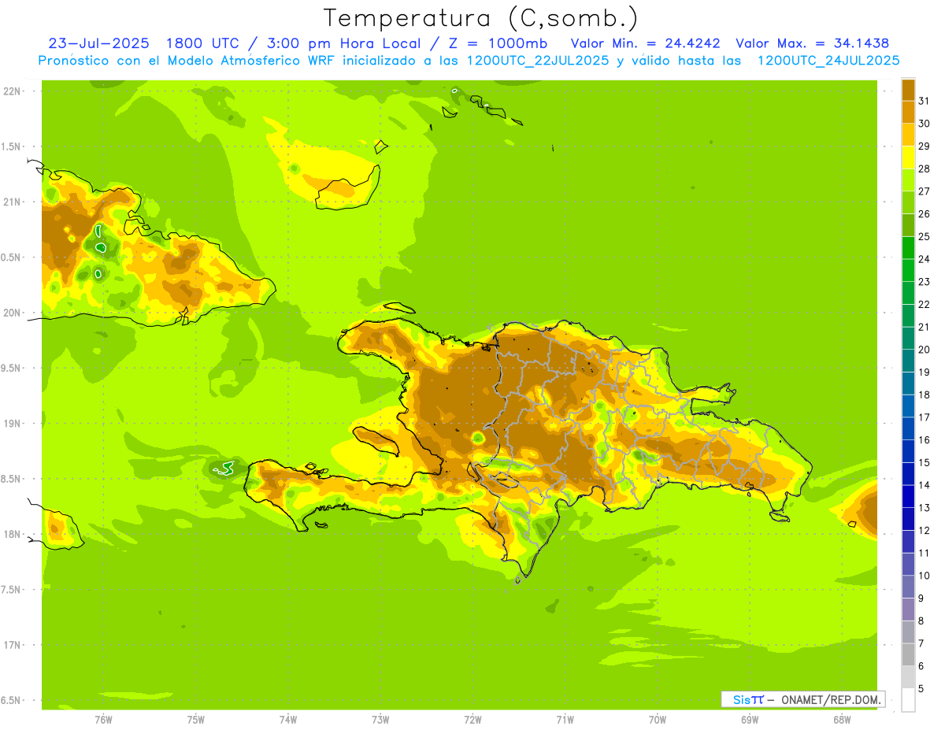Click the '21N' latitude label
Image resolution: width=945 pixels, height=730 pixels.
pyautogui.click(x=13, y=202)
